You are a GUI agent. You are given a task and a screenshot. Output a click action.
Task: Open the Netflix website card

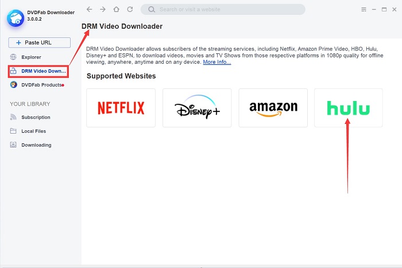121,108
